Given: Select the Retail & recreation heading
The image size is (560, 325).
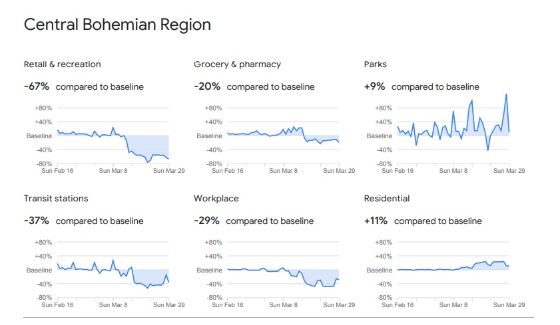Looking at the screenshot, I should (62, 64).
